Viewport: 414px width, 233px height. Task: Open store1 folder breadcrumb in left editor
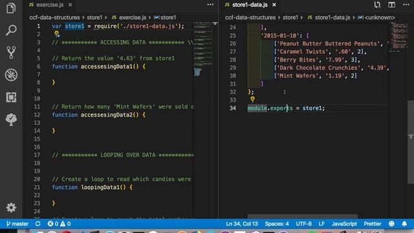click(x=94, y=17)
